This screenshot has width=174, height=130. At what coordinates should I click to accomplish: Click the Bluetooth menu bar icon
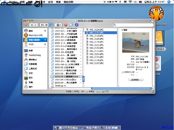click(120, 2)
